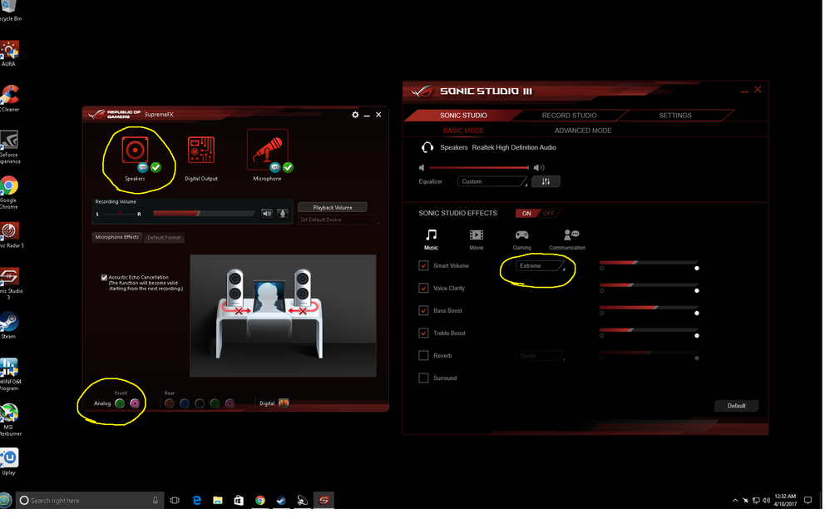Toggle Bass Boost checkbox
830x519 pixels.
point(423,311)
